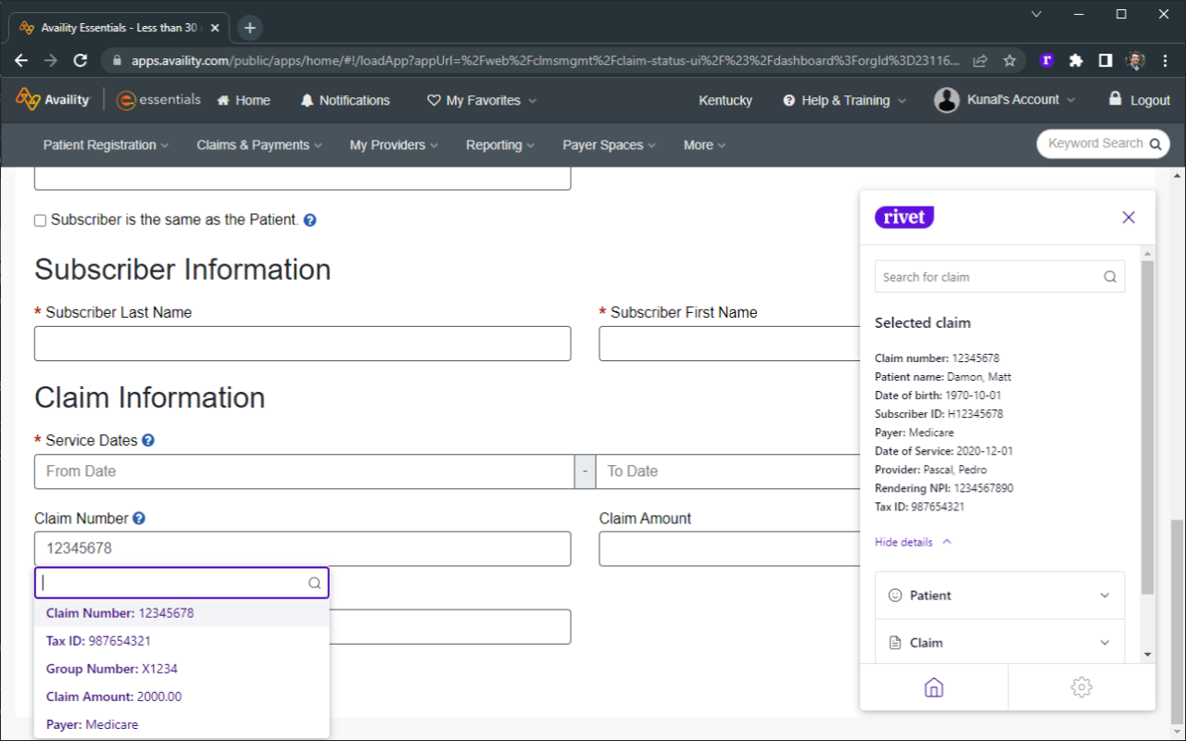Expand the Patient section in Rivet panel
The height and width of the screenshot is (741, 1186).
tap(1104, 595)
